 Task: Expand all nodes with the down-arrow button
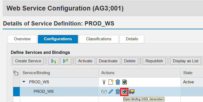[54, 61]
